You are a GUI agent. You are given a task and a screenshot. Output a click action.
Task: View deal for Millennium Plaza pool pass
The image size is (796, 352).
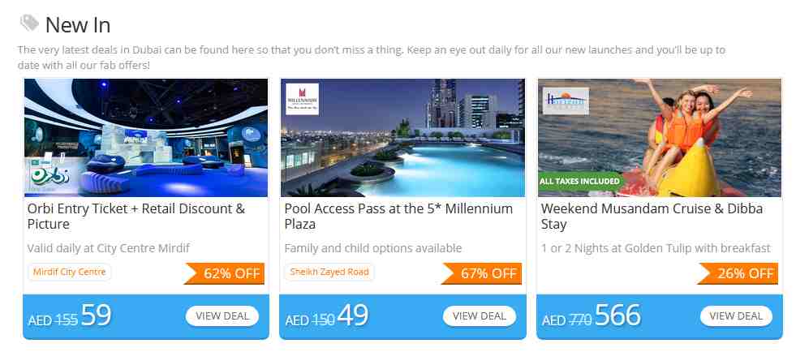(x=480, y=316)
